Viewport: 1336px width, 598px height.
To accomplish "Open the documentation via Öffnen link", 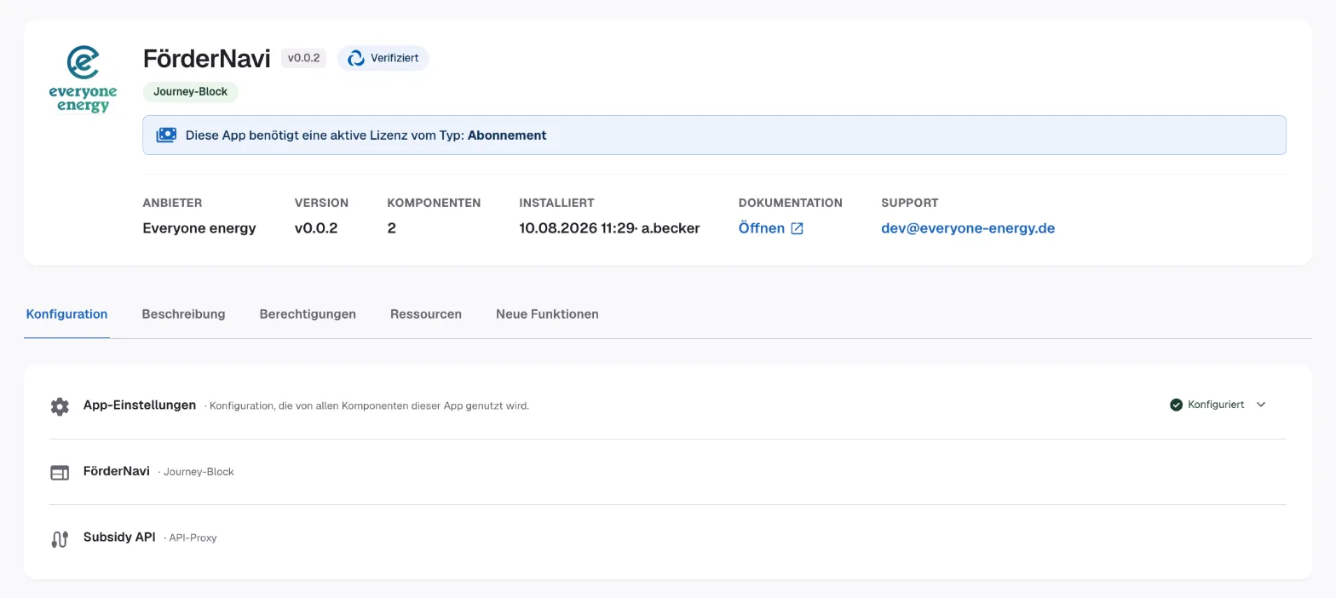I will pyautogui.click(x=762, y=228).
